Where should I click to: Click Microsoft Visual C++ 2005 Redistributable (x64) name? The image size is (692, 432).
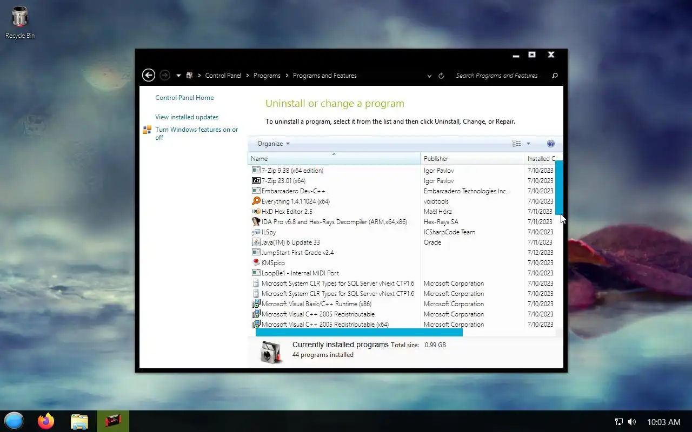[x=325, y=325]
